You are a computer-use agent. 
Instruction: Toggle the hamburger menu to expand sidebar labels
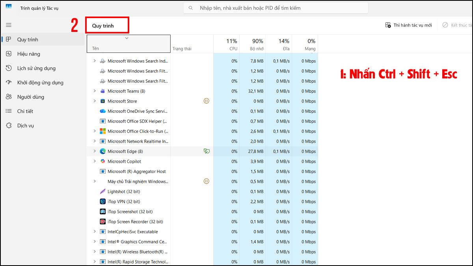[x=8, y=24]
